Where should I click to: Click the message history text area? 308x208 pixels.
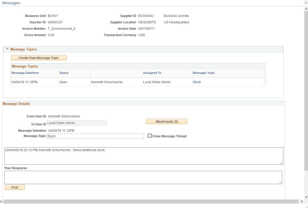pyautogui.click(x=144, y=156)
